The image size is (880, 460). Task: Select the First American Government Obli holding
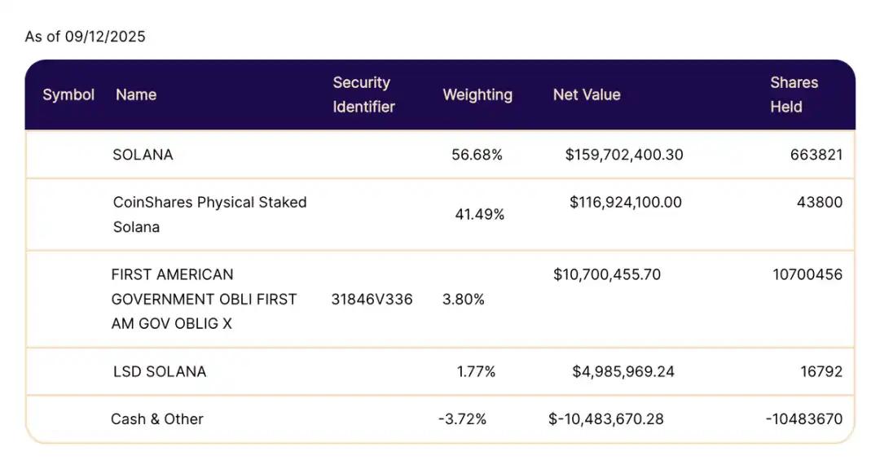coord(204,299)
